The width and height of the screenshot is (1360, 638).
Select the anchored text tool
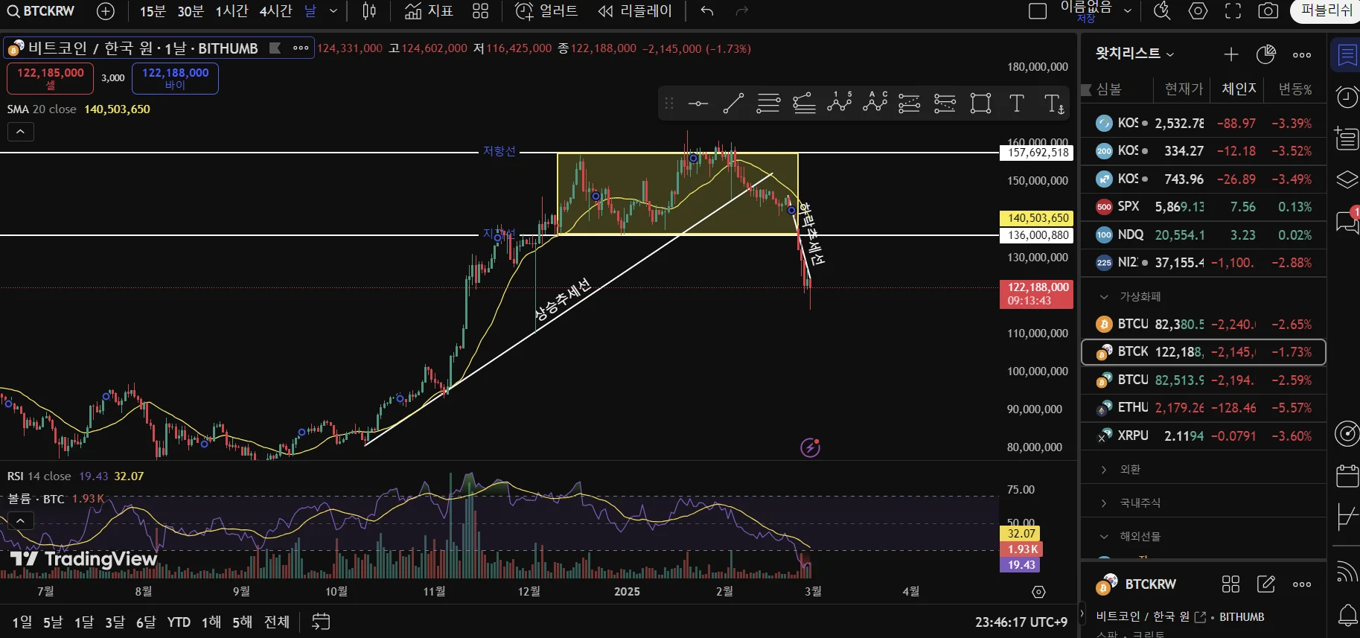click(1054, 103)
